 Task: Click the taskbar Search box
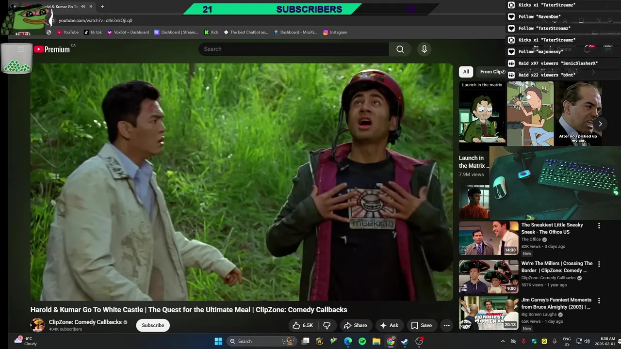coord(261,341)
